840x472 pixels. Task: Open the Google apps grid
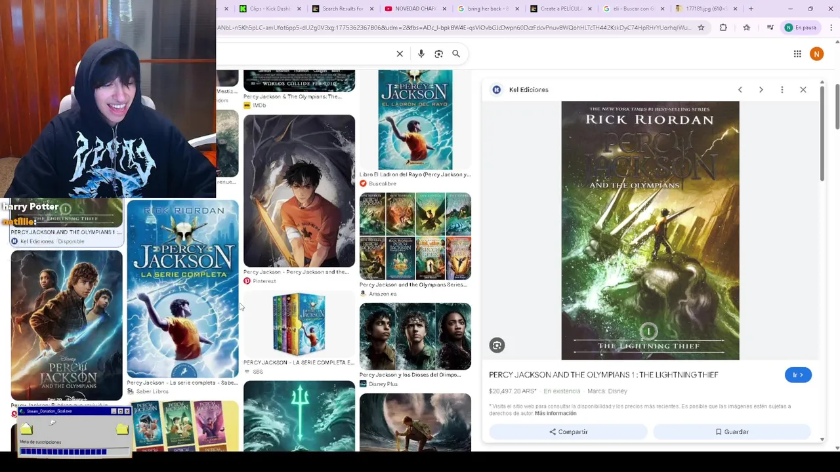797,54
